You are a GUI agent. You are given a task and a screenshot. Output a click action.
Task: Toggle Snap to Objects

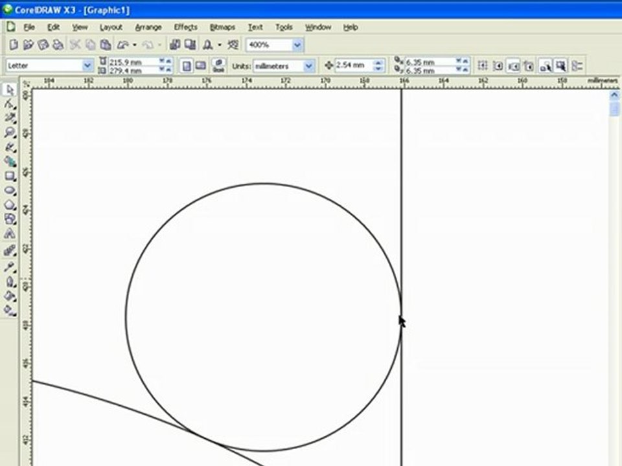(513, 66)
